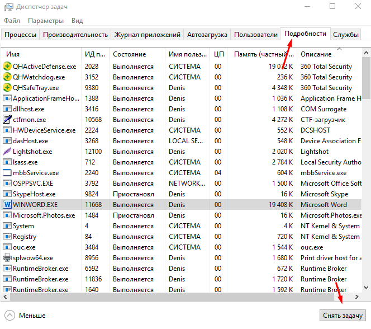Screen dimensions: 371x329
Task: Click icon of RuntimeBroker.exe with PID 11836
Action: coord(7,279)
